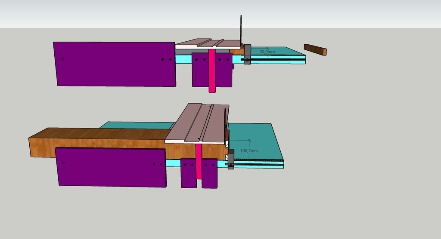Click the upper model's slotted table top
441x239 pixels.
click(x=208, y=44)
